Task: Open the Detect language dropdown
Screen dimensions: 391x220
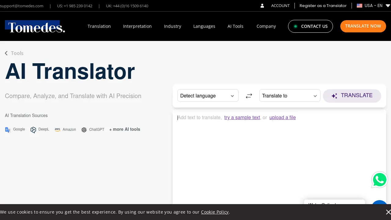Action: pos(208,96)
